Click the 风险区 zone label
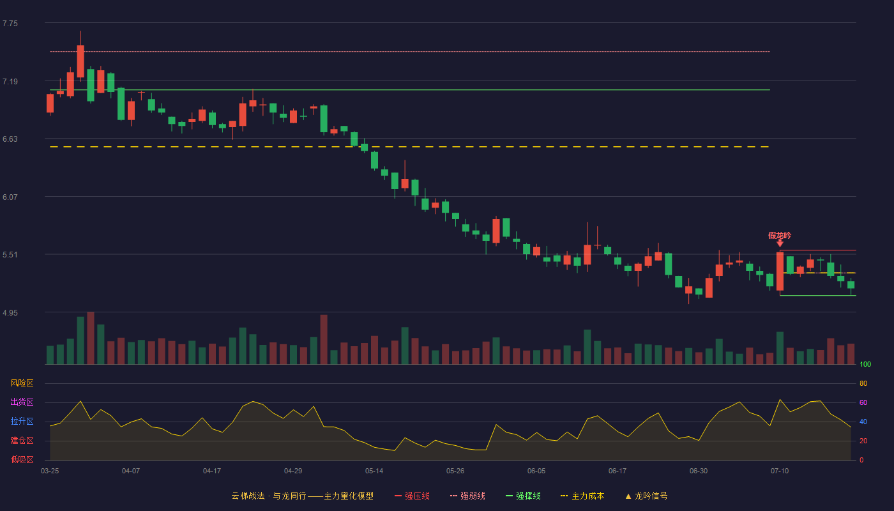894x511 pixels. click(x=22, y=383)
